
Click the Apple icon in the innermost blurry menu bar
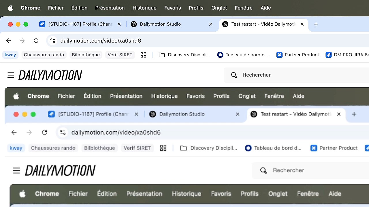click(22, 194)
